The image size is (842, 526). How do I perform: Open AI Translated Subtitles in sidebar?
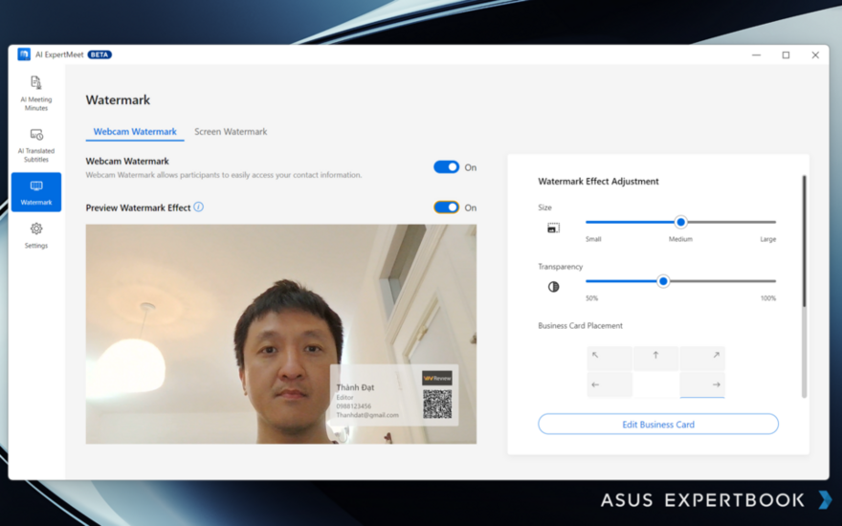click(x=36, y=143)
